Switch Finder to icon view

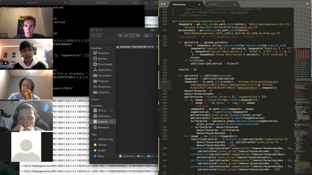(120, 35)
